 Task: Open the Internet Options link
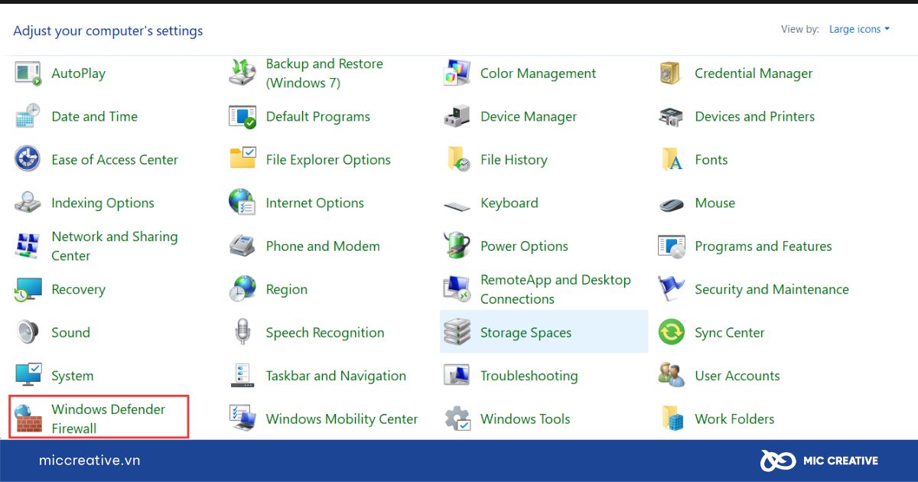coord(314,203)
